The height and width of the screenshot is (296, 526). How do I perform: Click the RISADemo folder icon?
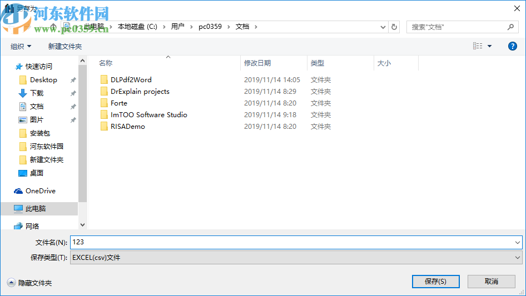click(x=104, y=127)
